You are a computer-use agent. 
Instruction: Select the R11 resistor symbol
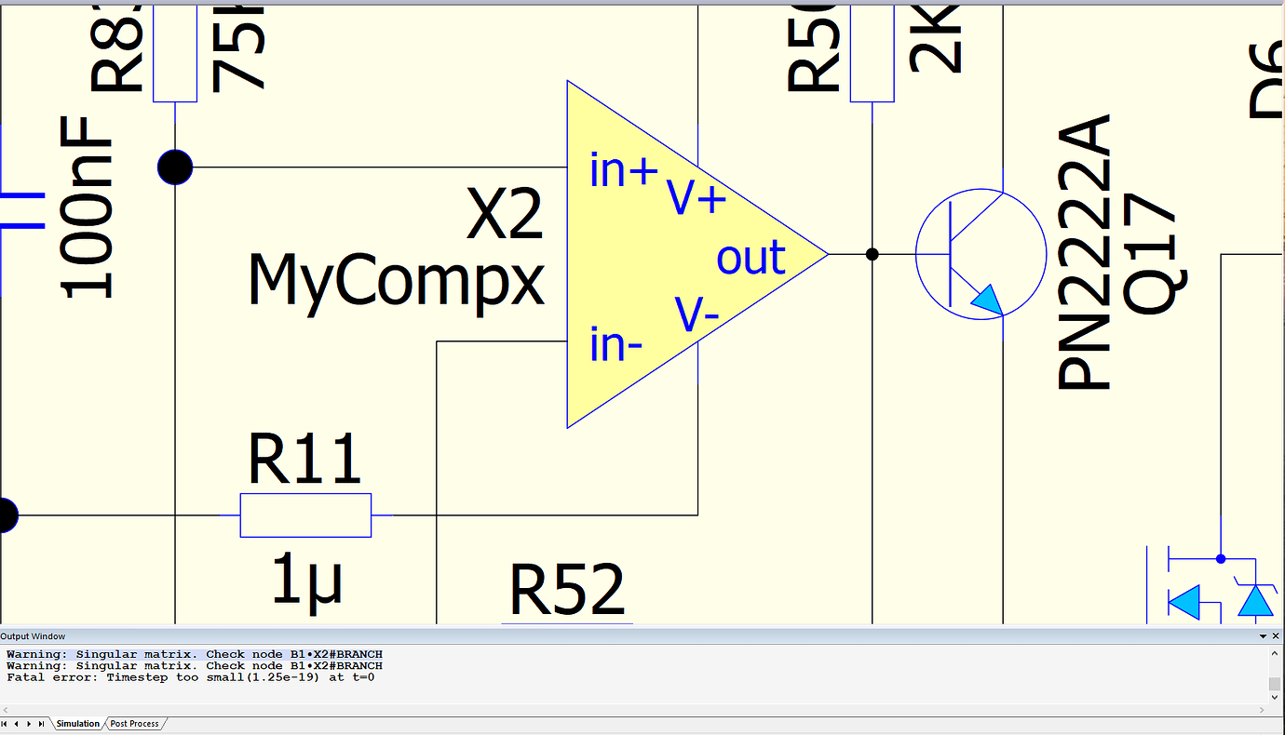[305, 515]
